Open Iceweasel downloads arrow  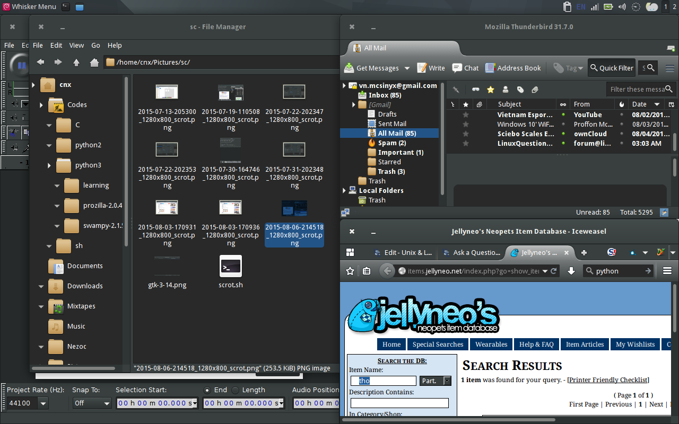571,271
